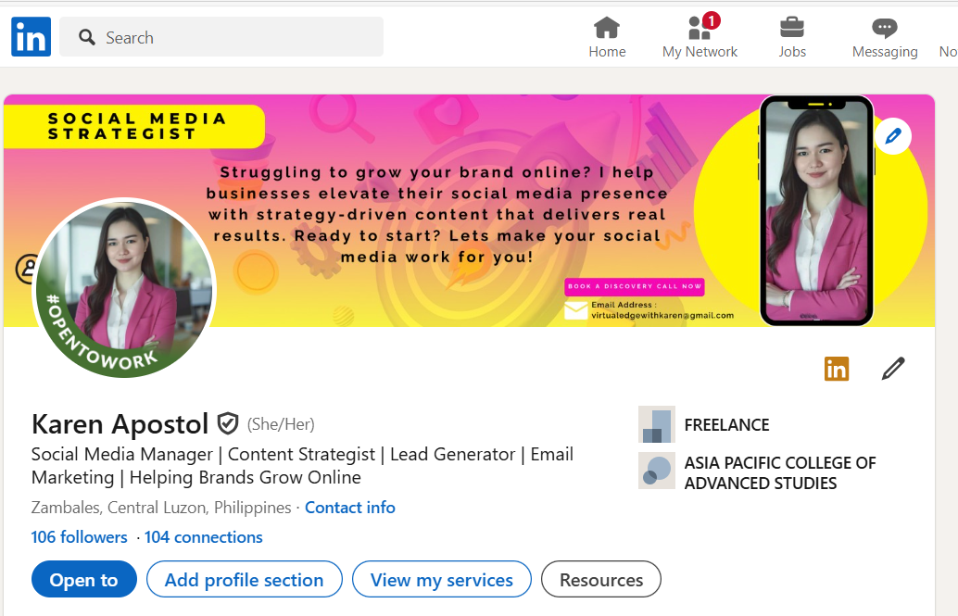Viewport: 958px width, 616px height.
Task: Click the Social Media Manager headline text
Action: click(302, 466)
